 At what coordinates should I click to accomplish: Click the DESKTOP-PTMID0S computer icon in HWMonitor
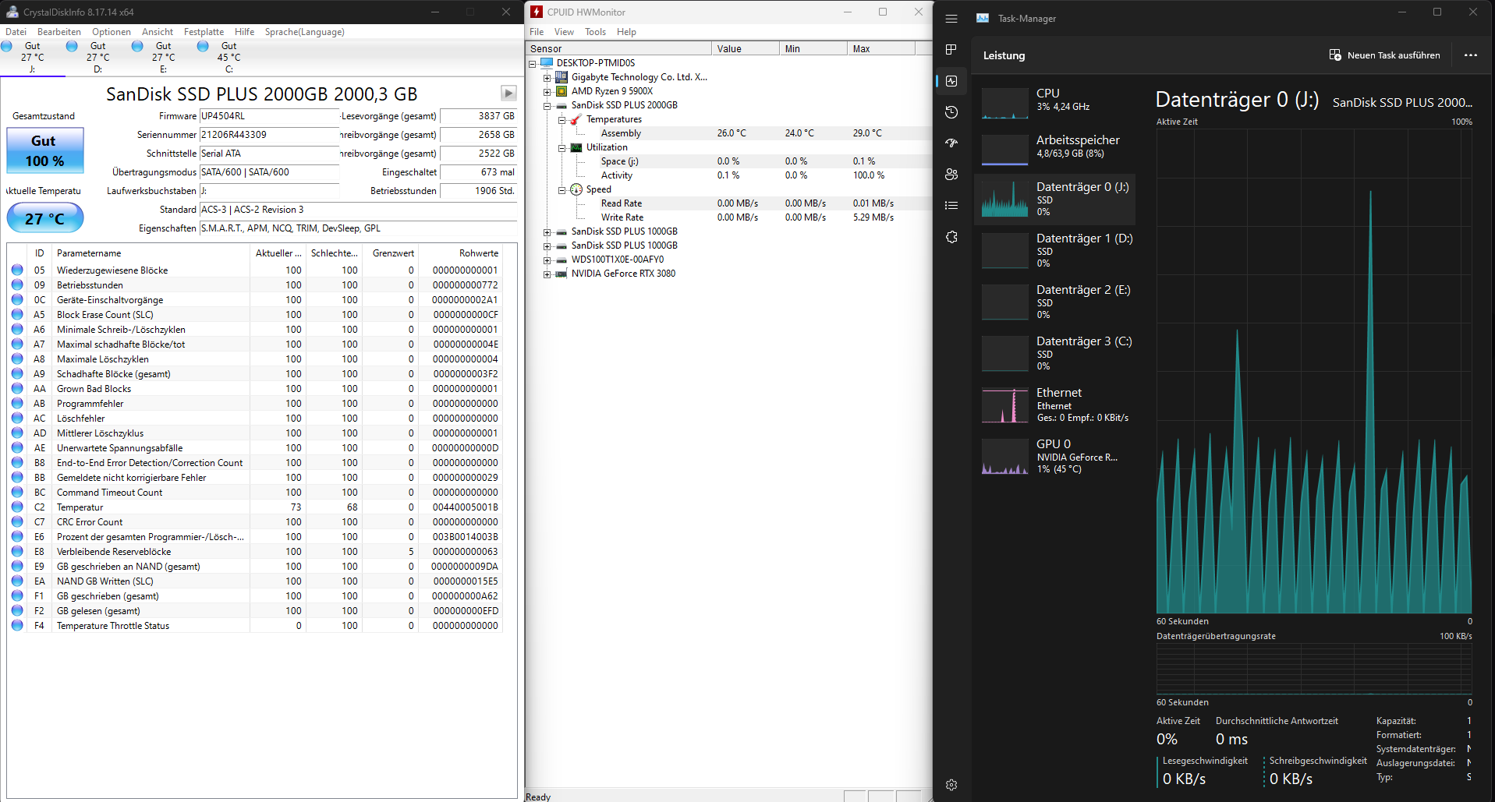tap(547, 63)
